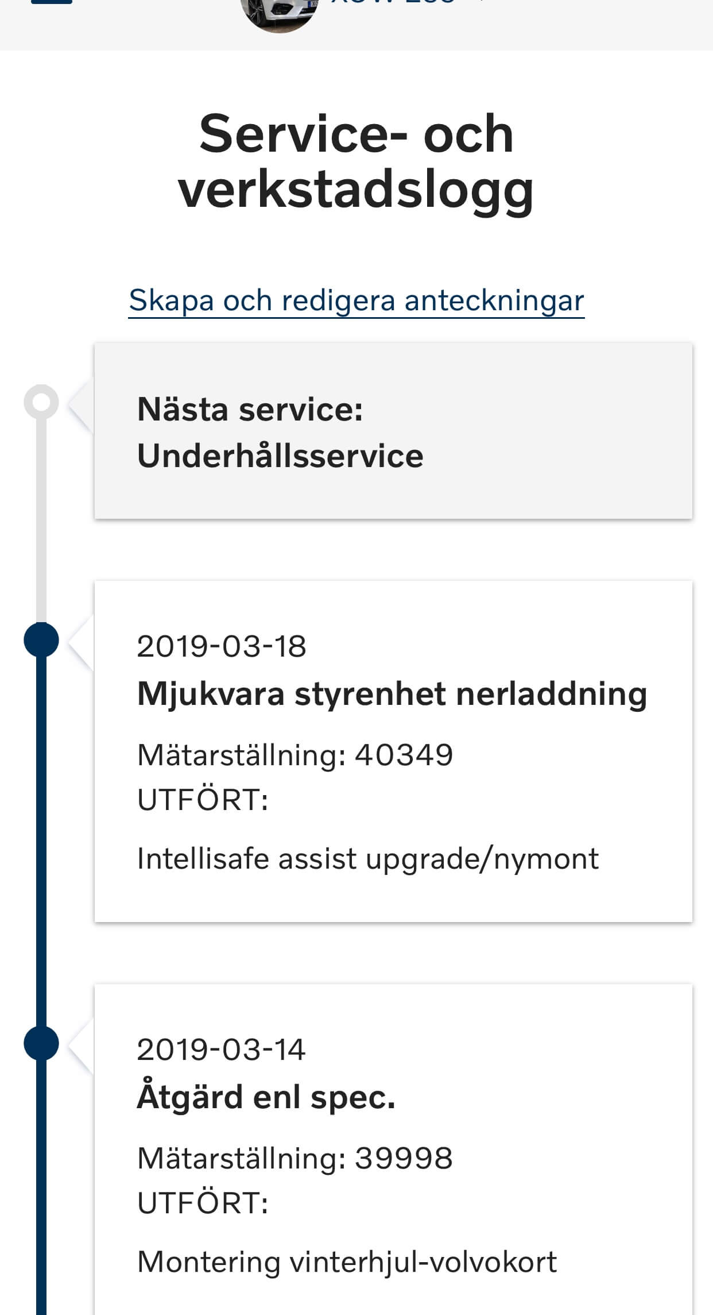The image size is (713, 1315).
Task: Tap the Underhållsservice label
Action: pyautogui.click(x=280, y=456)
